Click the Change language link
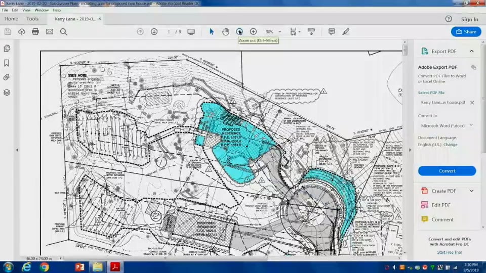 pos(451,145)
